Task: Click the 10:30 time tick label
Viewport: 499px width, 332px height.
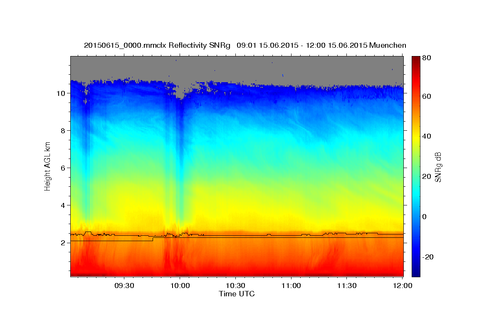Action: tap(235, 286)
